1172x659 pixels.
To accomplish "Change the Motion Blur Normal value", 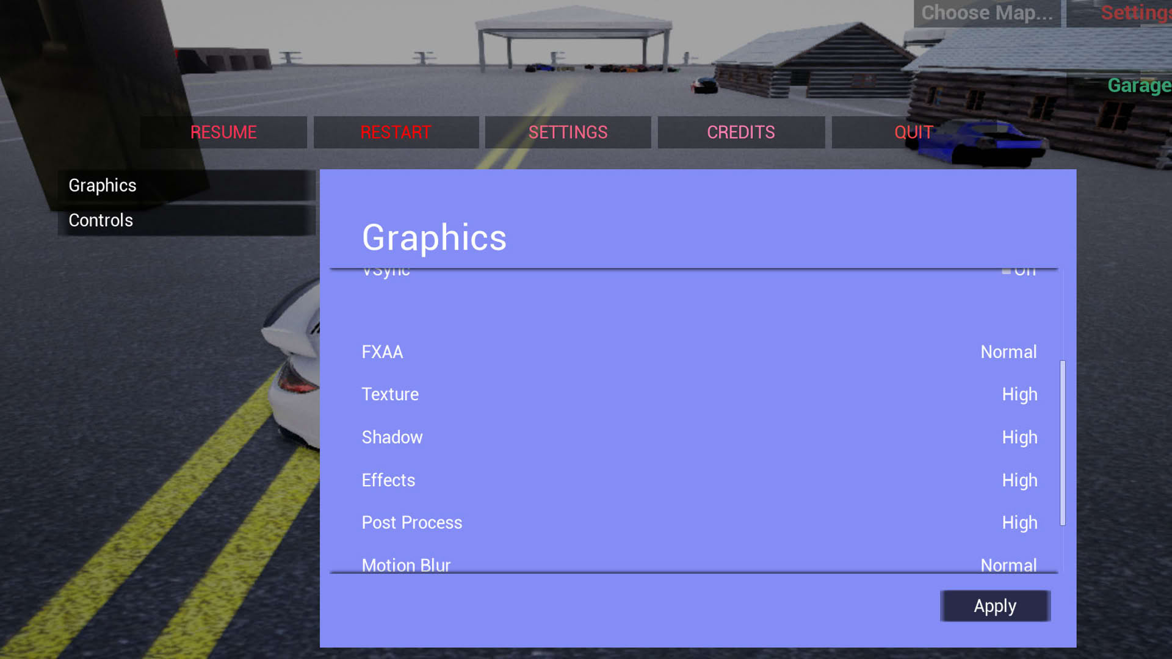I will pyautogui.click(x=1008, y=565).
